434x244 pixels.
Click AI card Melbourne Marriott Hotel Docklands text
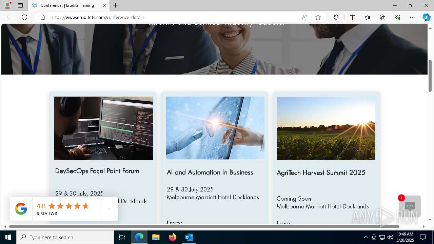tap(213, 197)
